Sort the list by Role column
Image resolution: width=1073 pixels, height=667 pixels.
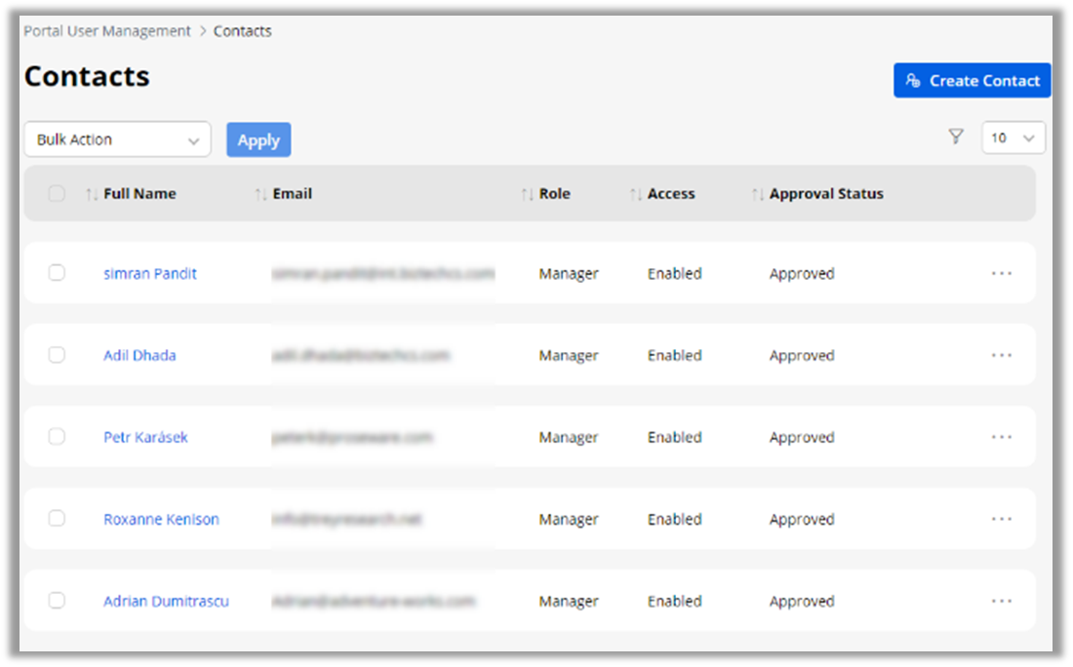point(554,194)
